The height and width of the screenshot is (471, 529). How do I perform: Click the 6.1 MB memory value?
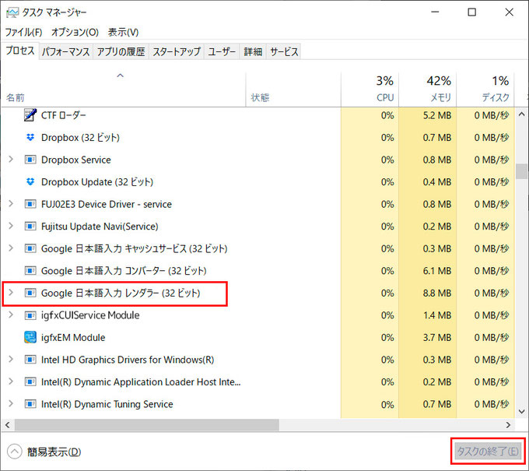point(437,271)
